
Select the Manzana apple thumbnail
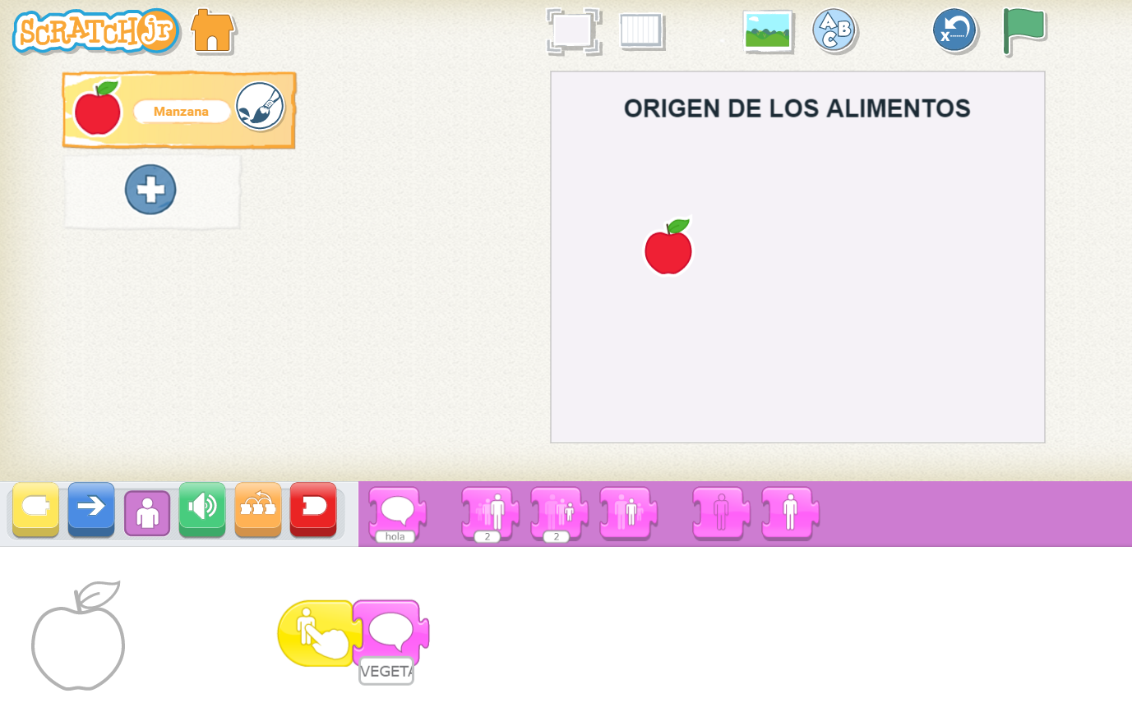tap(98, 108)
